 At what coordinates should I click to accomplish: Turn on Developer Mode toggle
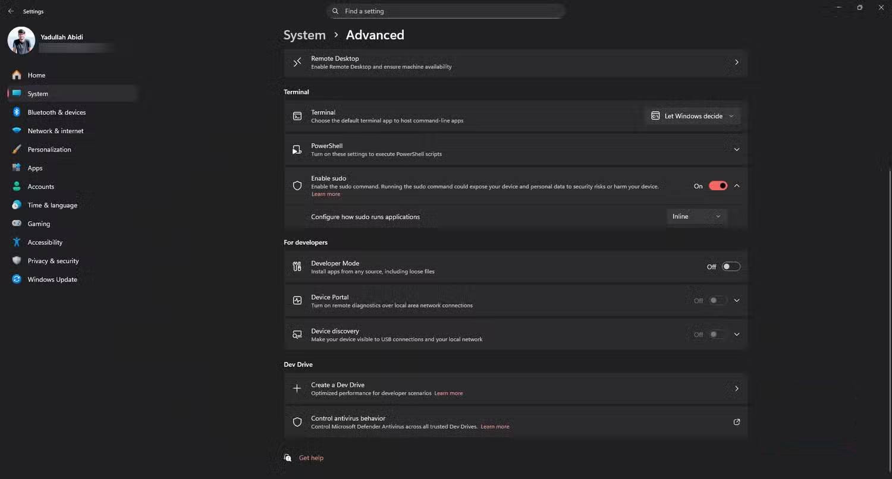731,267
